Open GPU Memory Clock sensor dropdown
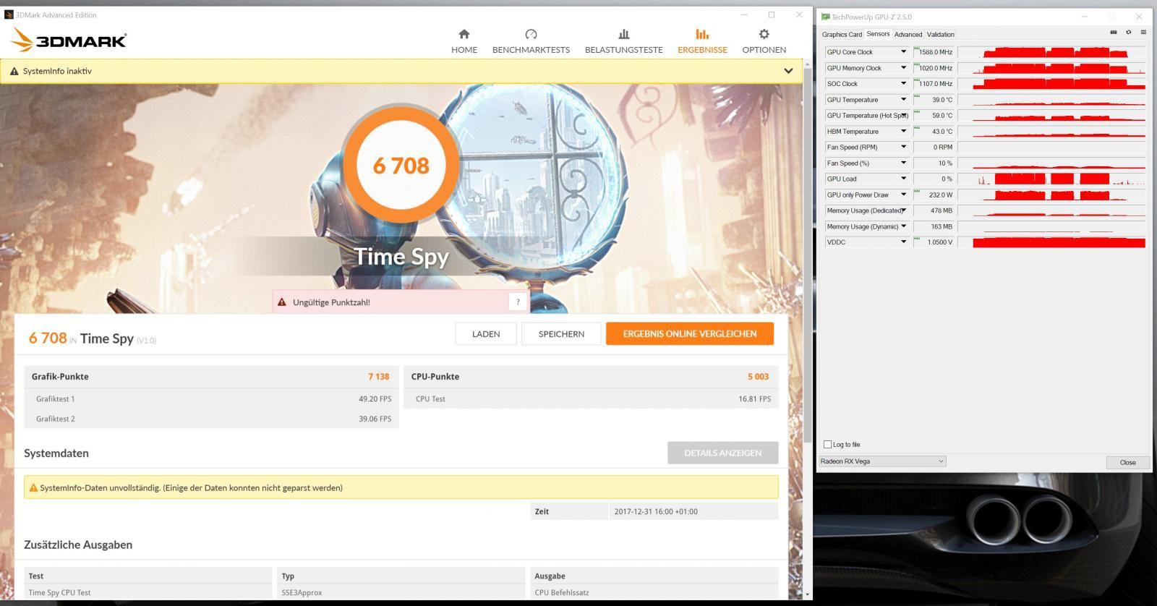The width and height of the screenshot is (1157, 606). 903,68
